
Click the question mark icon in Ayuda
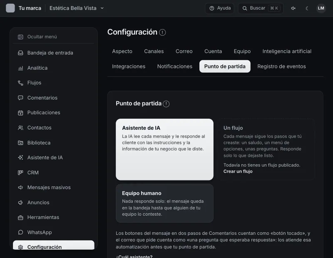[x=212, y=8]
